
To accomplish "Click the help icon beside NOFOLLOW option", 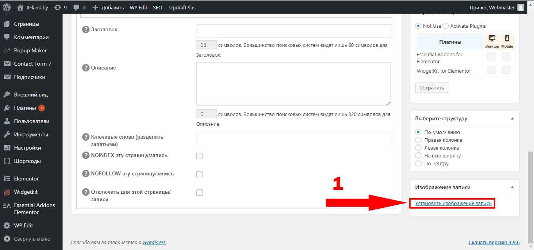I will coord(86,174).
